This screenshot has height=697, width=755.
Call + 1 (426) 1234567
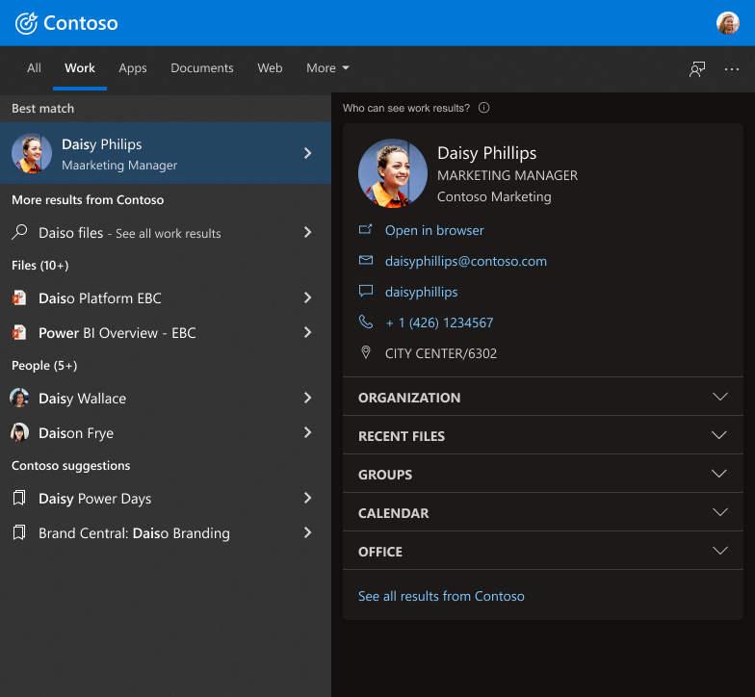[439, 323]
